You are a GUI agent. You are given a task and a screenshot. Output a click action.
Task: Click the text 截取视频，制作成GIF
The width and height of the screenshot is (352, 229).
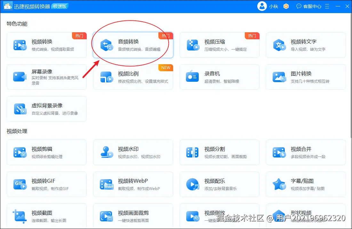point(50,189)
